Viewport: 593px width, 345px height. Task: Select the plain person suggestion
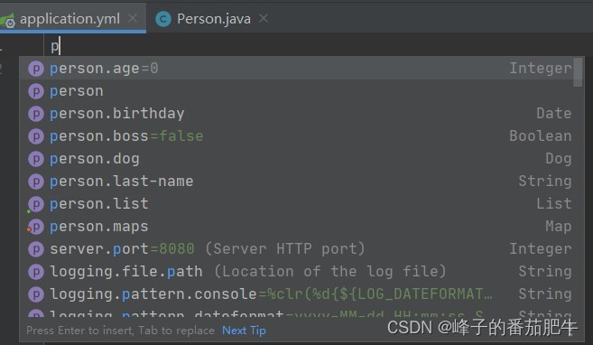pyautogui.click(x=301, y=91)
